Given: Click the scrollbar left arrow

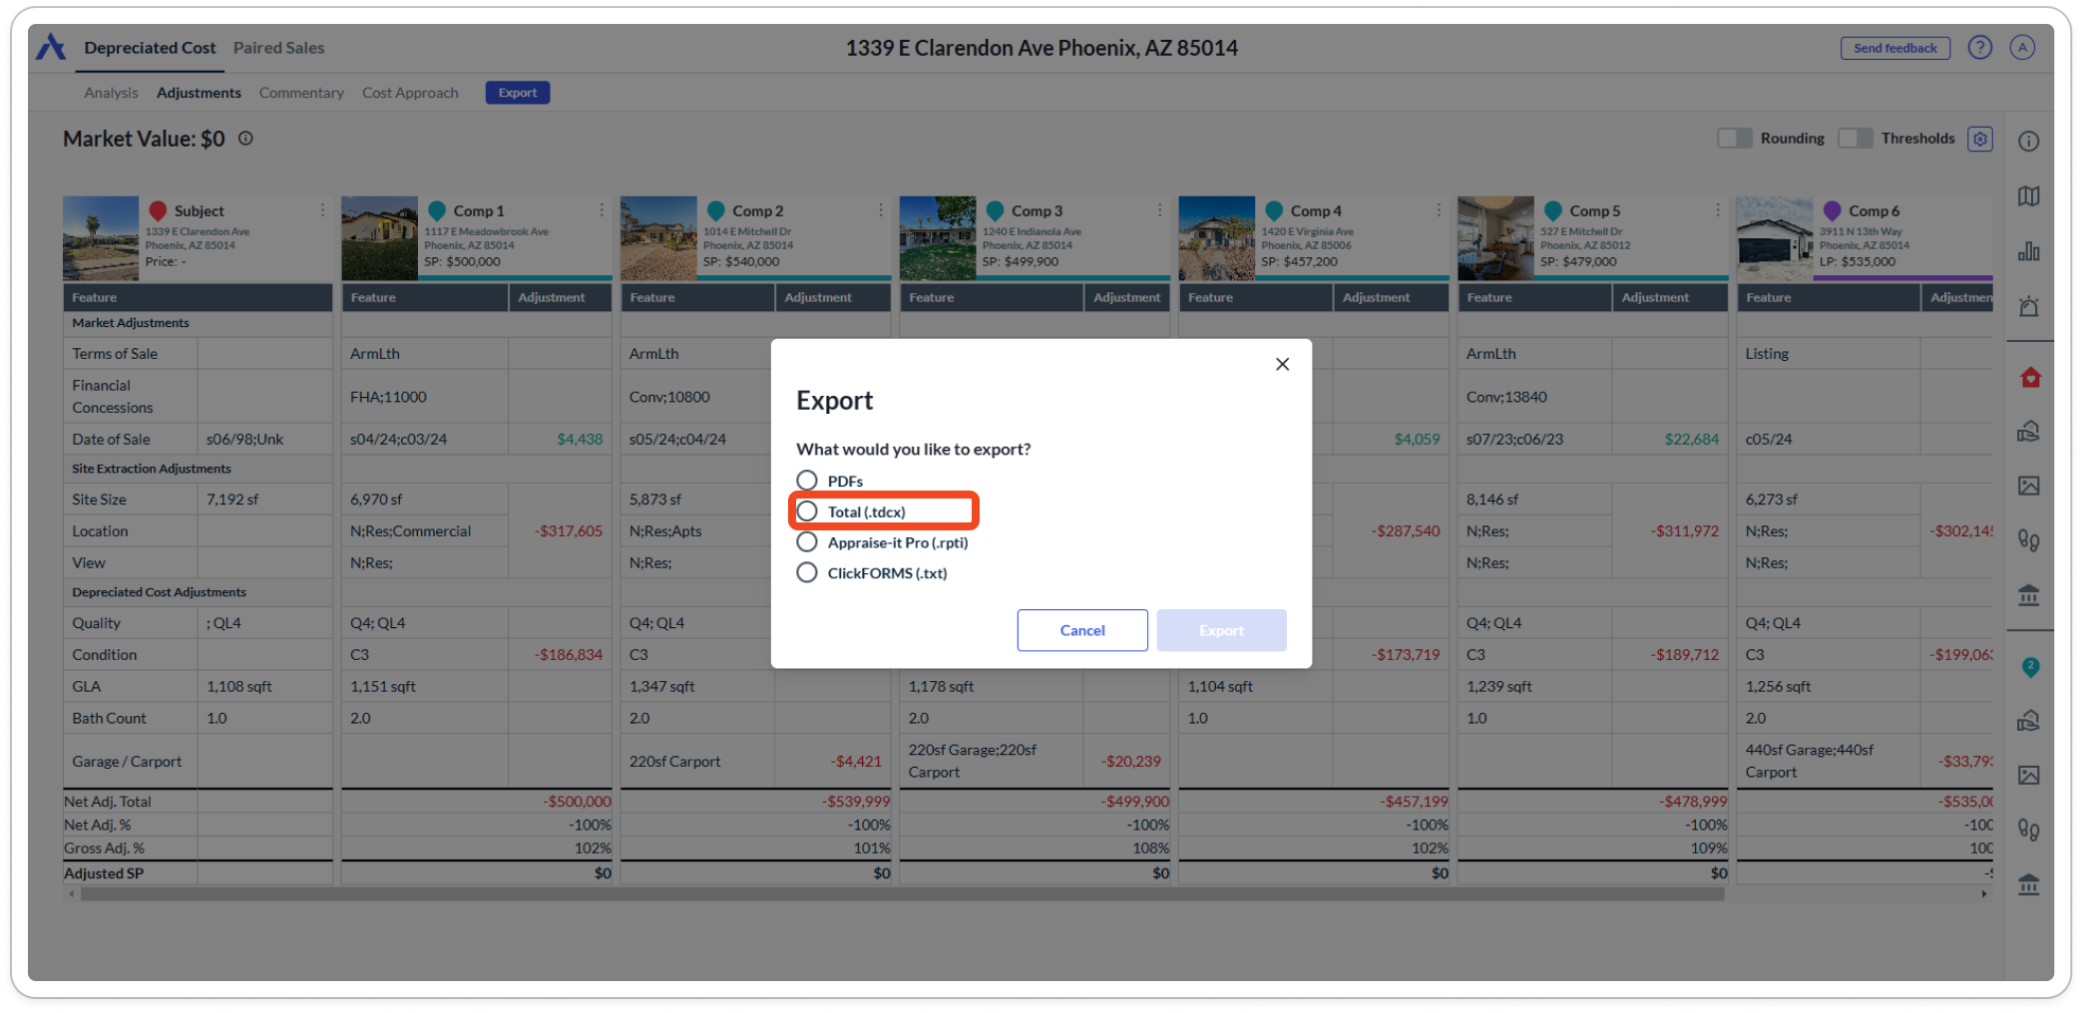Looking at the screenshot, I should point(71,894).
